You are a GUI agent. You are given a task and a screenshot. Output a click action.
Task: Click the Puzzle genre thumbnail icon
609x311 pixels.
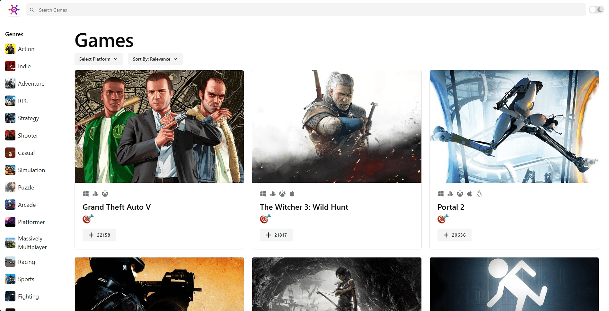[10, 188]
